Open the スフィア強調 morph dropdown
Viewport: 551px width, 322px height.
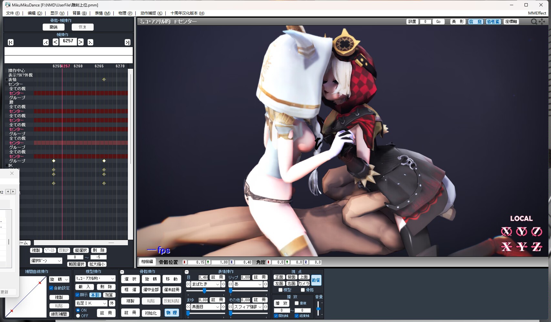pos(248,307)
